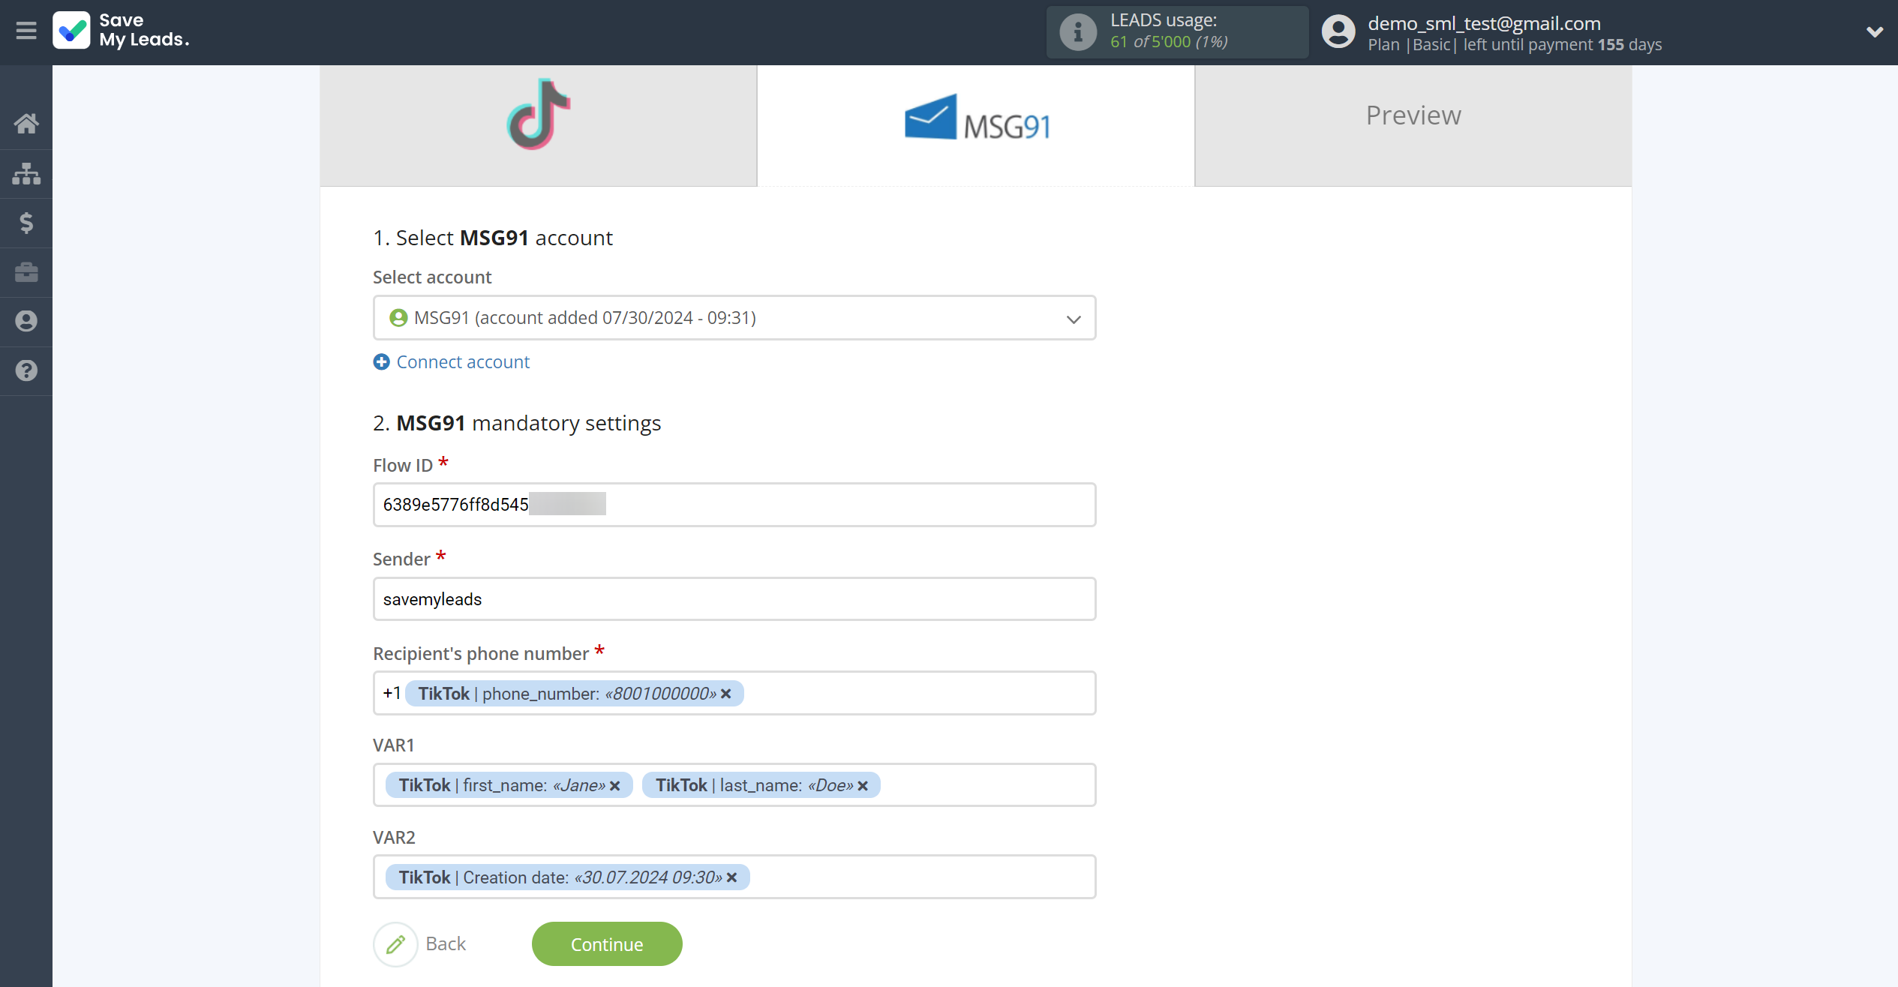
Task: Remove the Creation date tag
Action: 731,877
